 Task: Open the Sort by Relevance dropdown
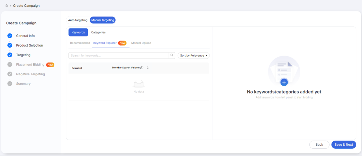pyautogui.click(x=193, y=56)
